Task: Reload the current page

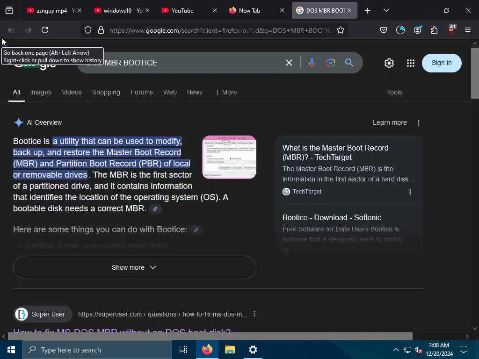Action: click(x=45, y=30)
